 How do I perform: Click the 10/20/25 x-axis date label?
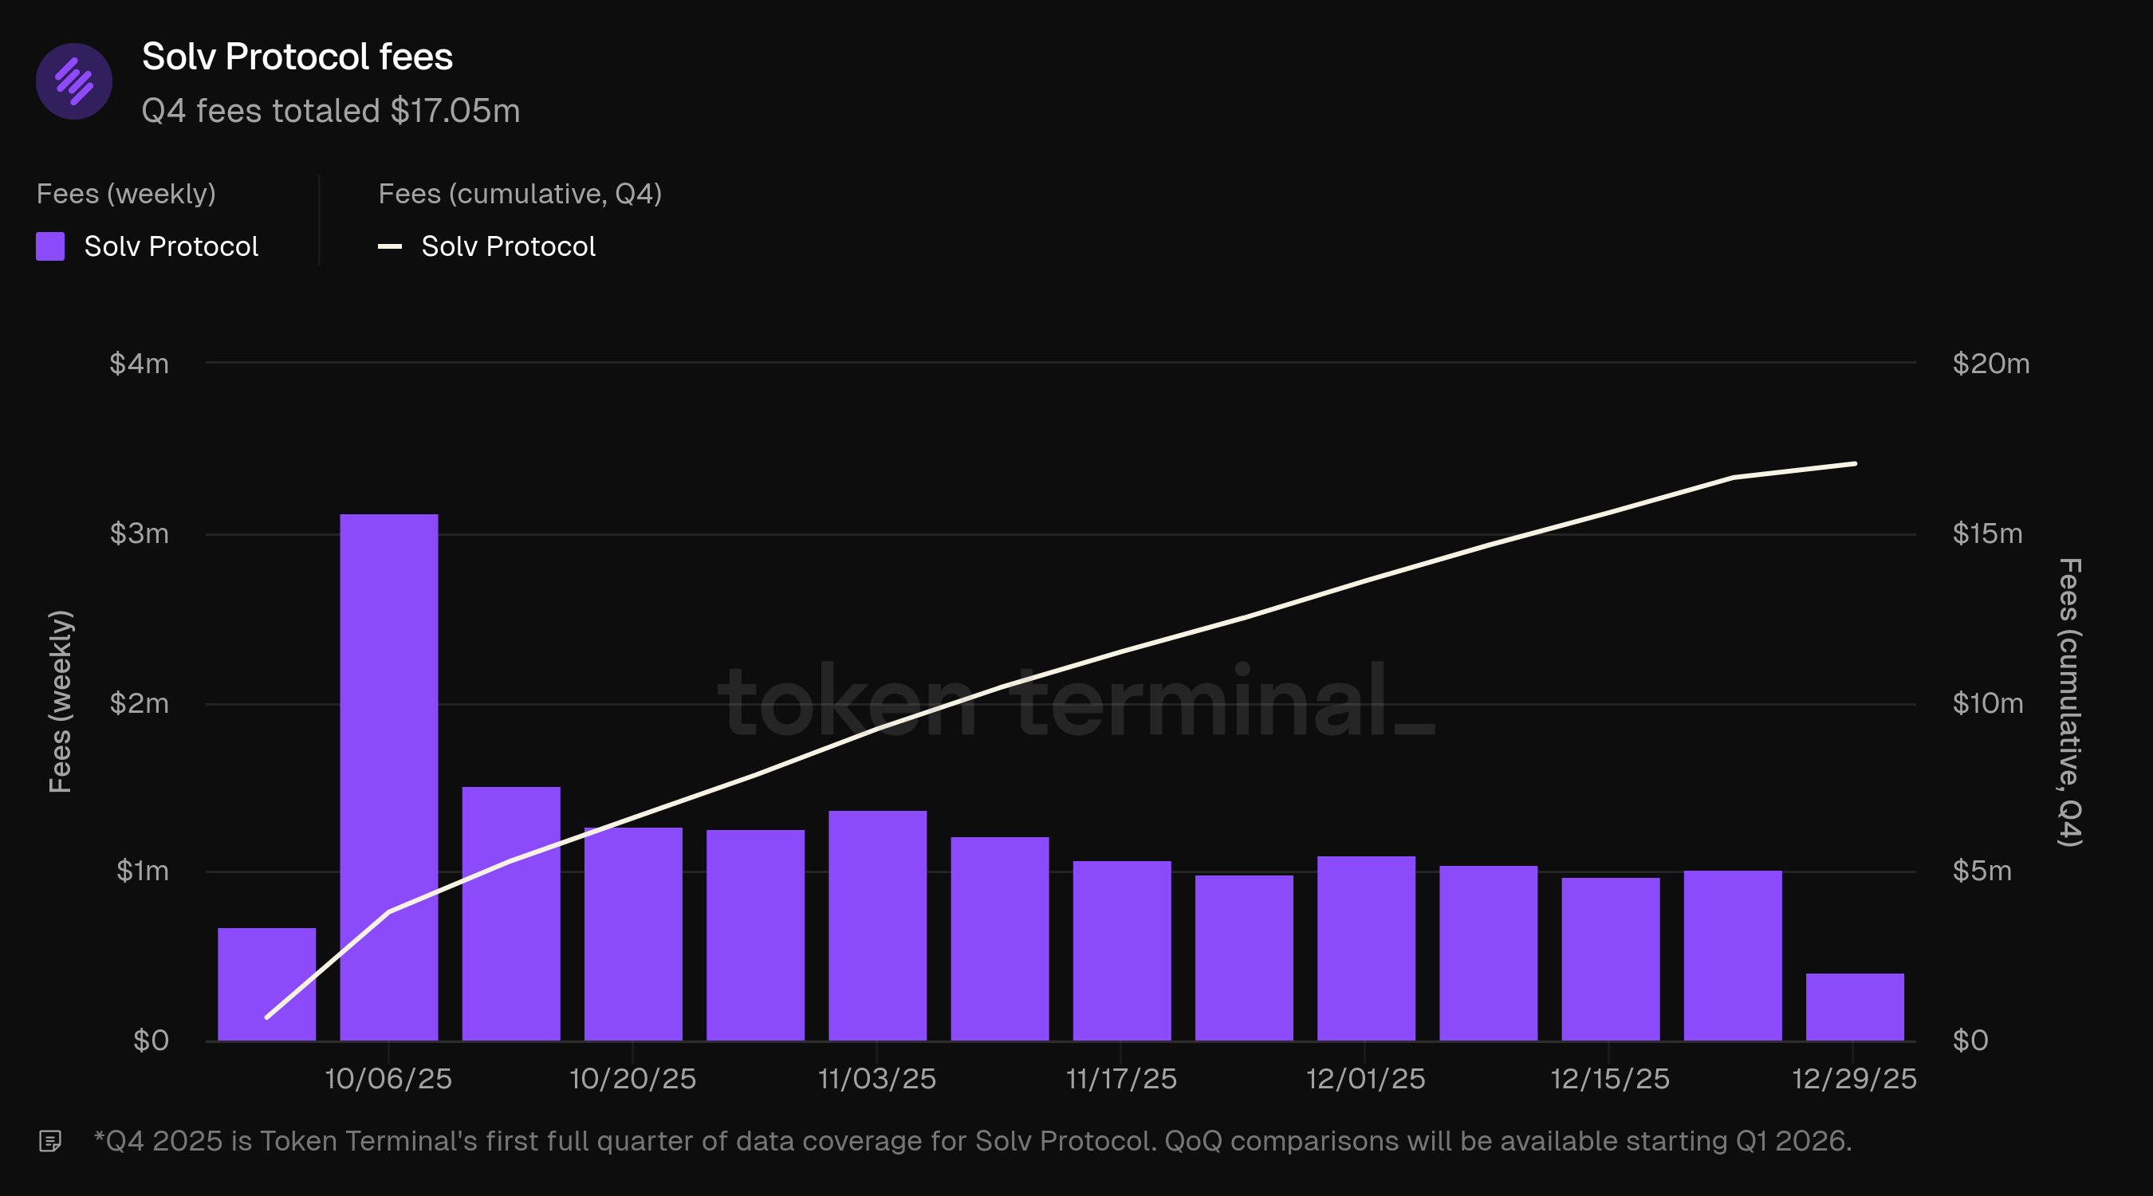632,1079
